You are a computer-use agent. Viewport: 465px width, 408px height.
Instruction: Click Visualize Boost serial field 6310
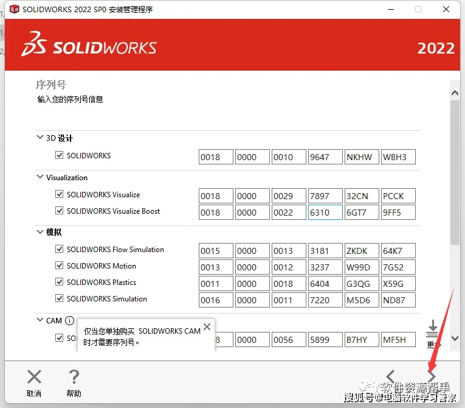(x=325, y=213)
